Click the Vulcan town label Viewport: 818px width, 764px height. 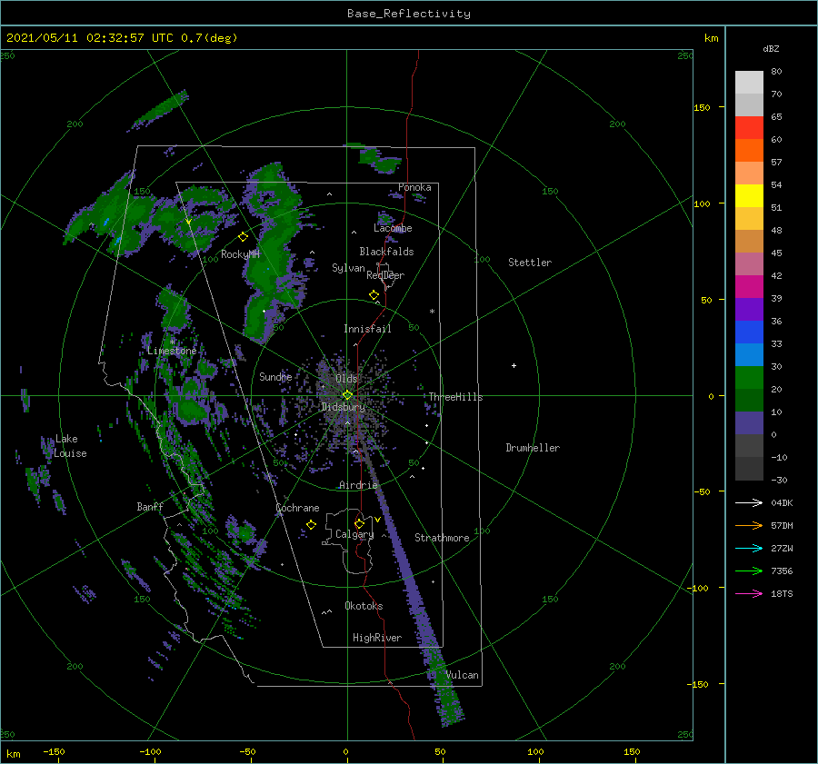[463, 675]
